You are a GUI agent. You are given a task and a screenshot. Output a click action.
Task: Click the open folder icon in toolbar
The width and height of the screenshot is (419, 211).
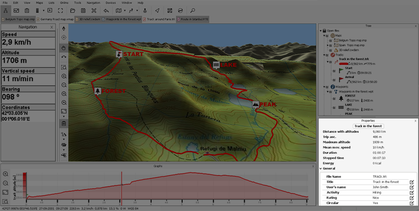pos(72,10)
